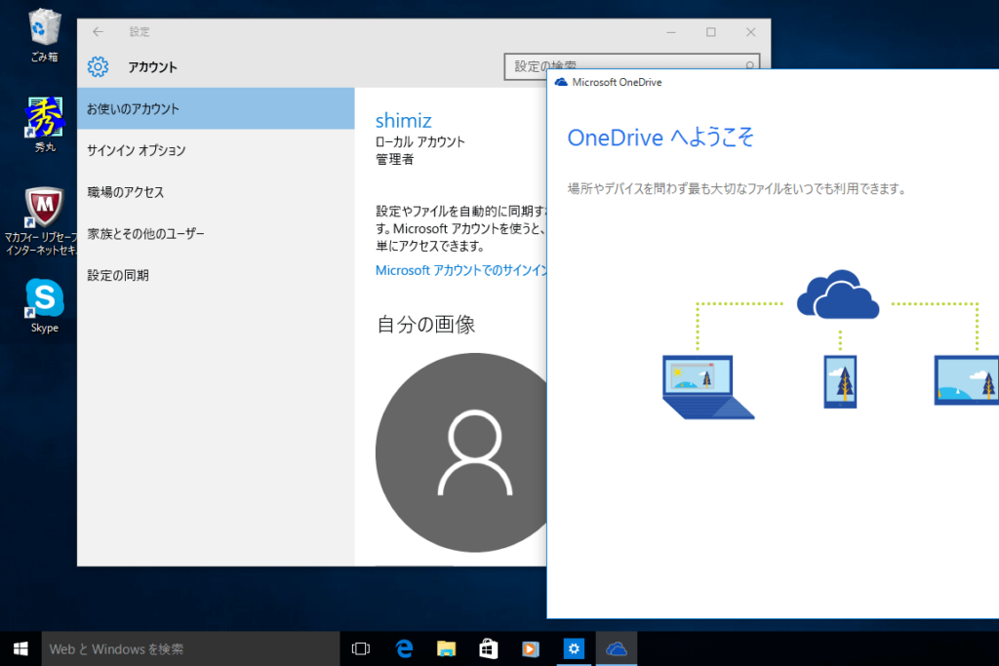
Task: Click the Web と Windows を検索 box
Action: 190,648
